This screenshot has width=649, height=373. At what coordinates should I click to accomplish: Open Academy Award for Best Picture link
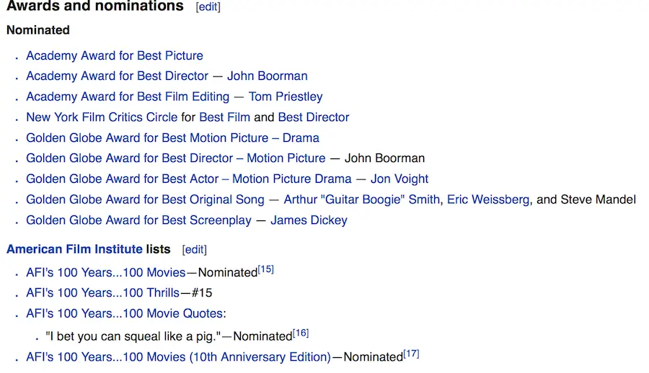tap(115, 55)
